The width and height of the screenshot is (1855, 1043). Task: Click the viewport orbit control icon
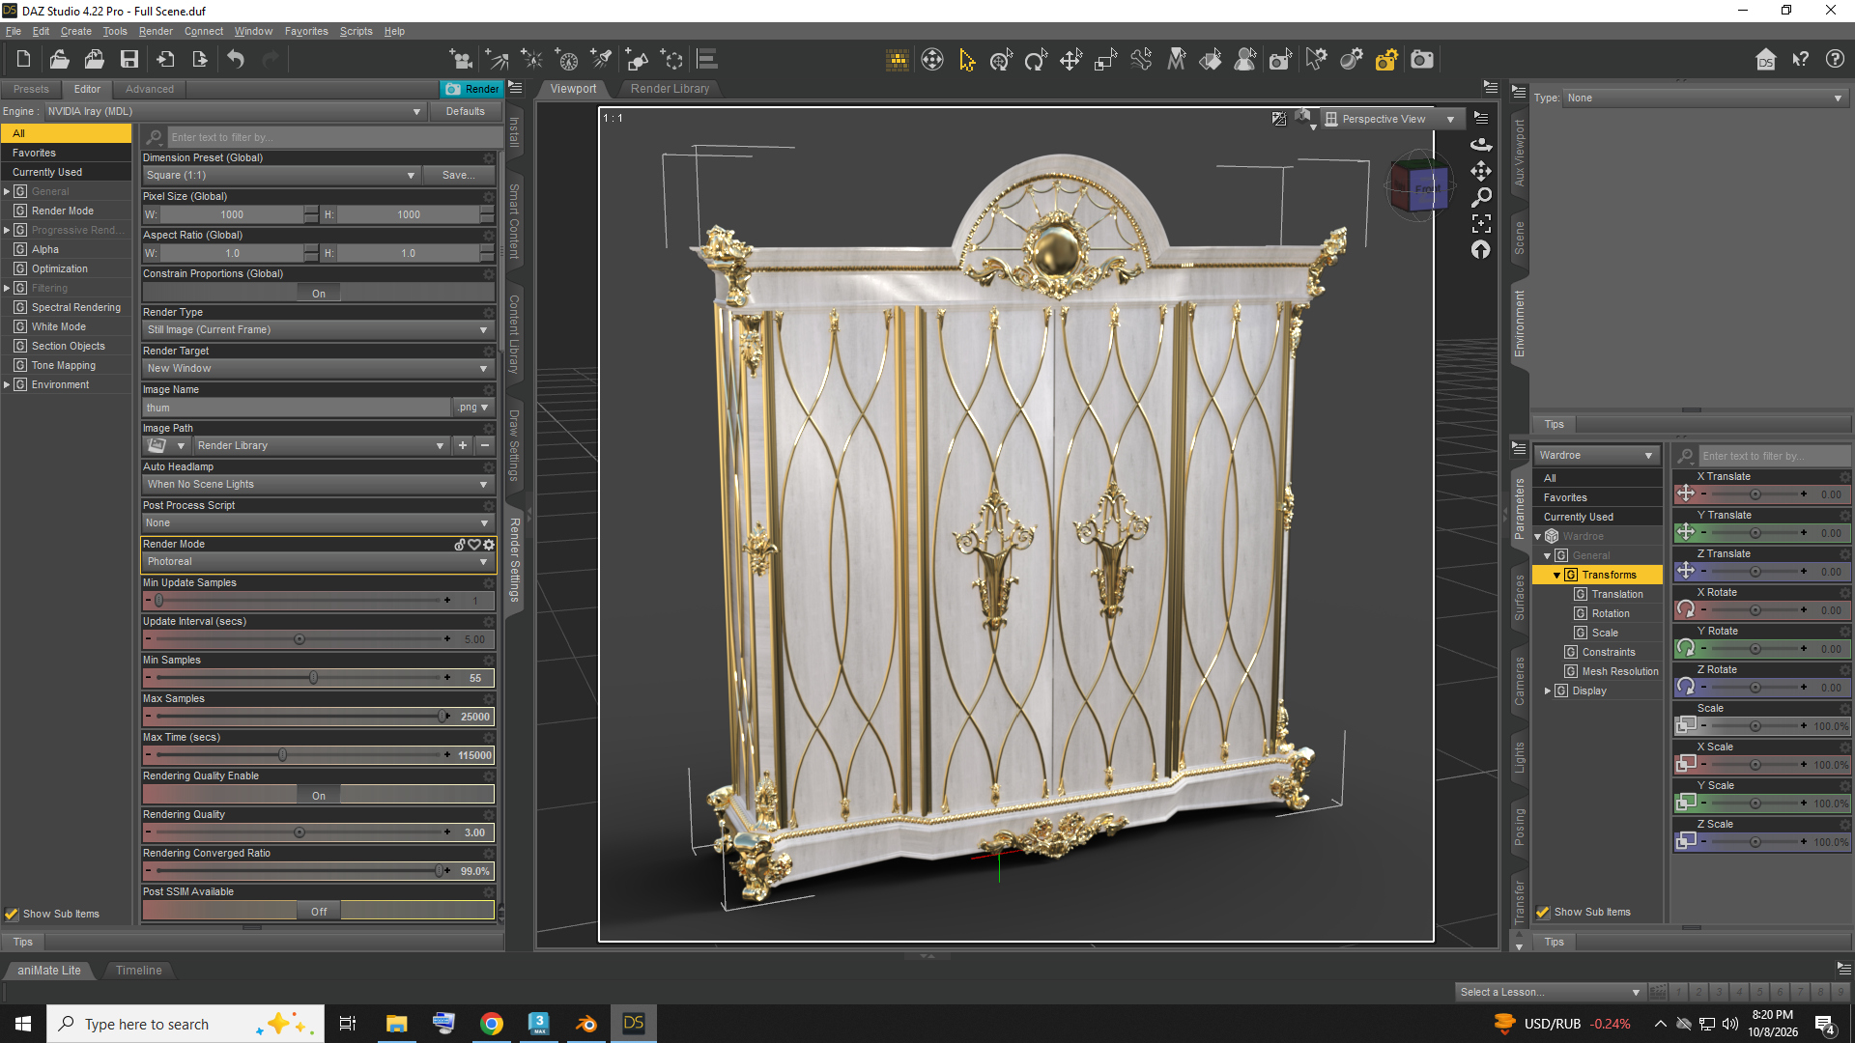1480,145
